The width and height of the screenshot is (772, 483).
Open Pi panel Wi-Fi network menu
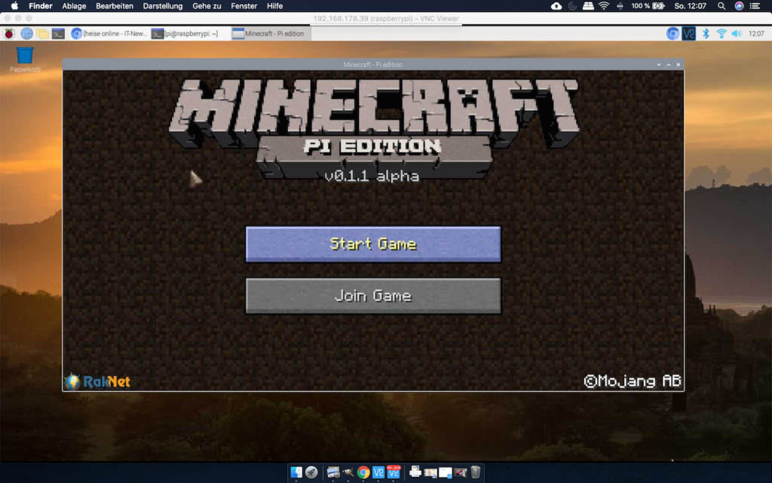pos(721,33)
